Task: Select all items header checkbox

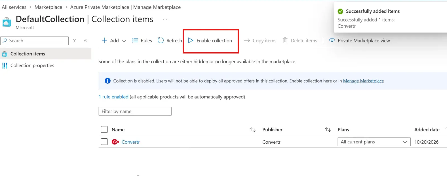Action: pyautogui.click(x=104, y=129)
